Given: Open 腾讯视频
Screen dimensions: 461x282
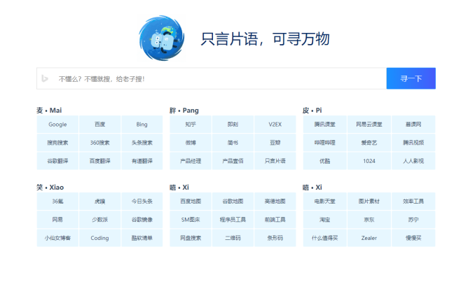Looking at the screenshot, I should (413, 143).
